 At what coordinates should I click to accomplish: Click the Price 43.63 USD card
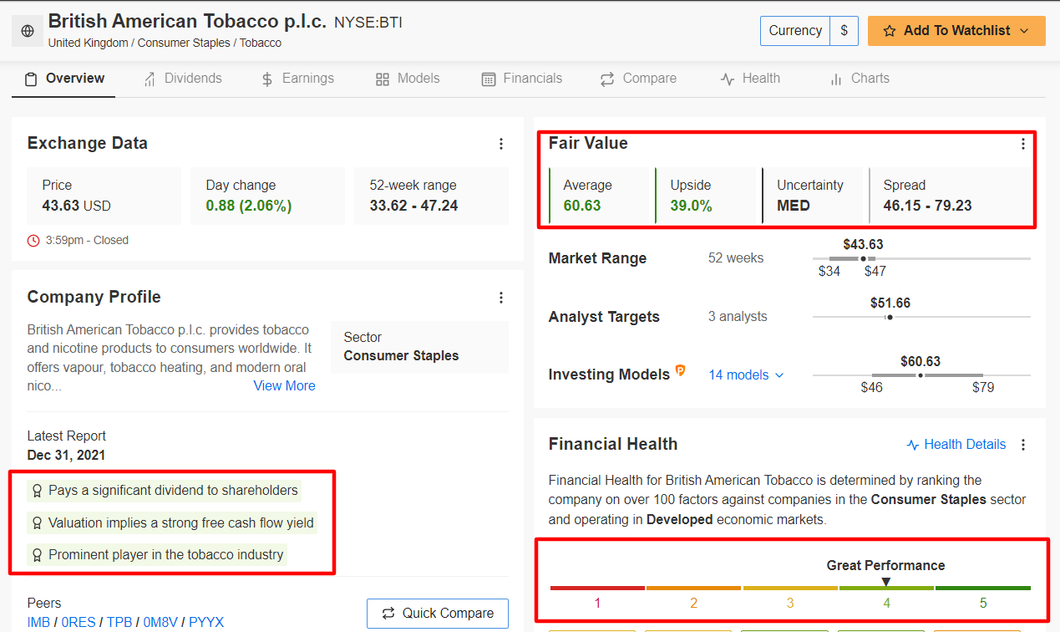[x=104, y=196]
